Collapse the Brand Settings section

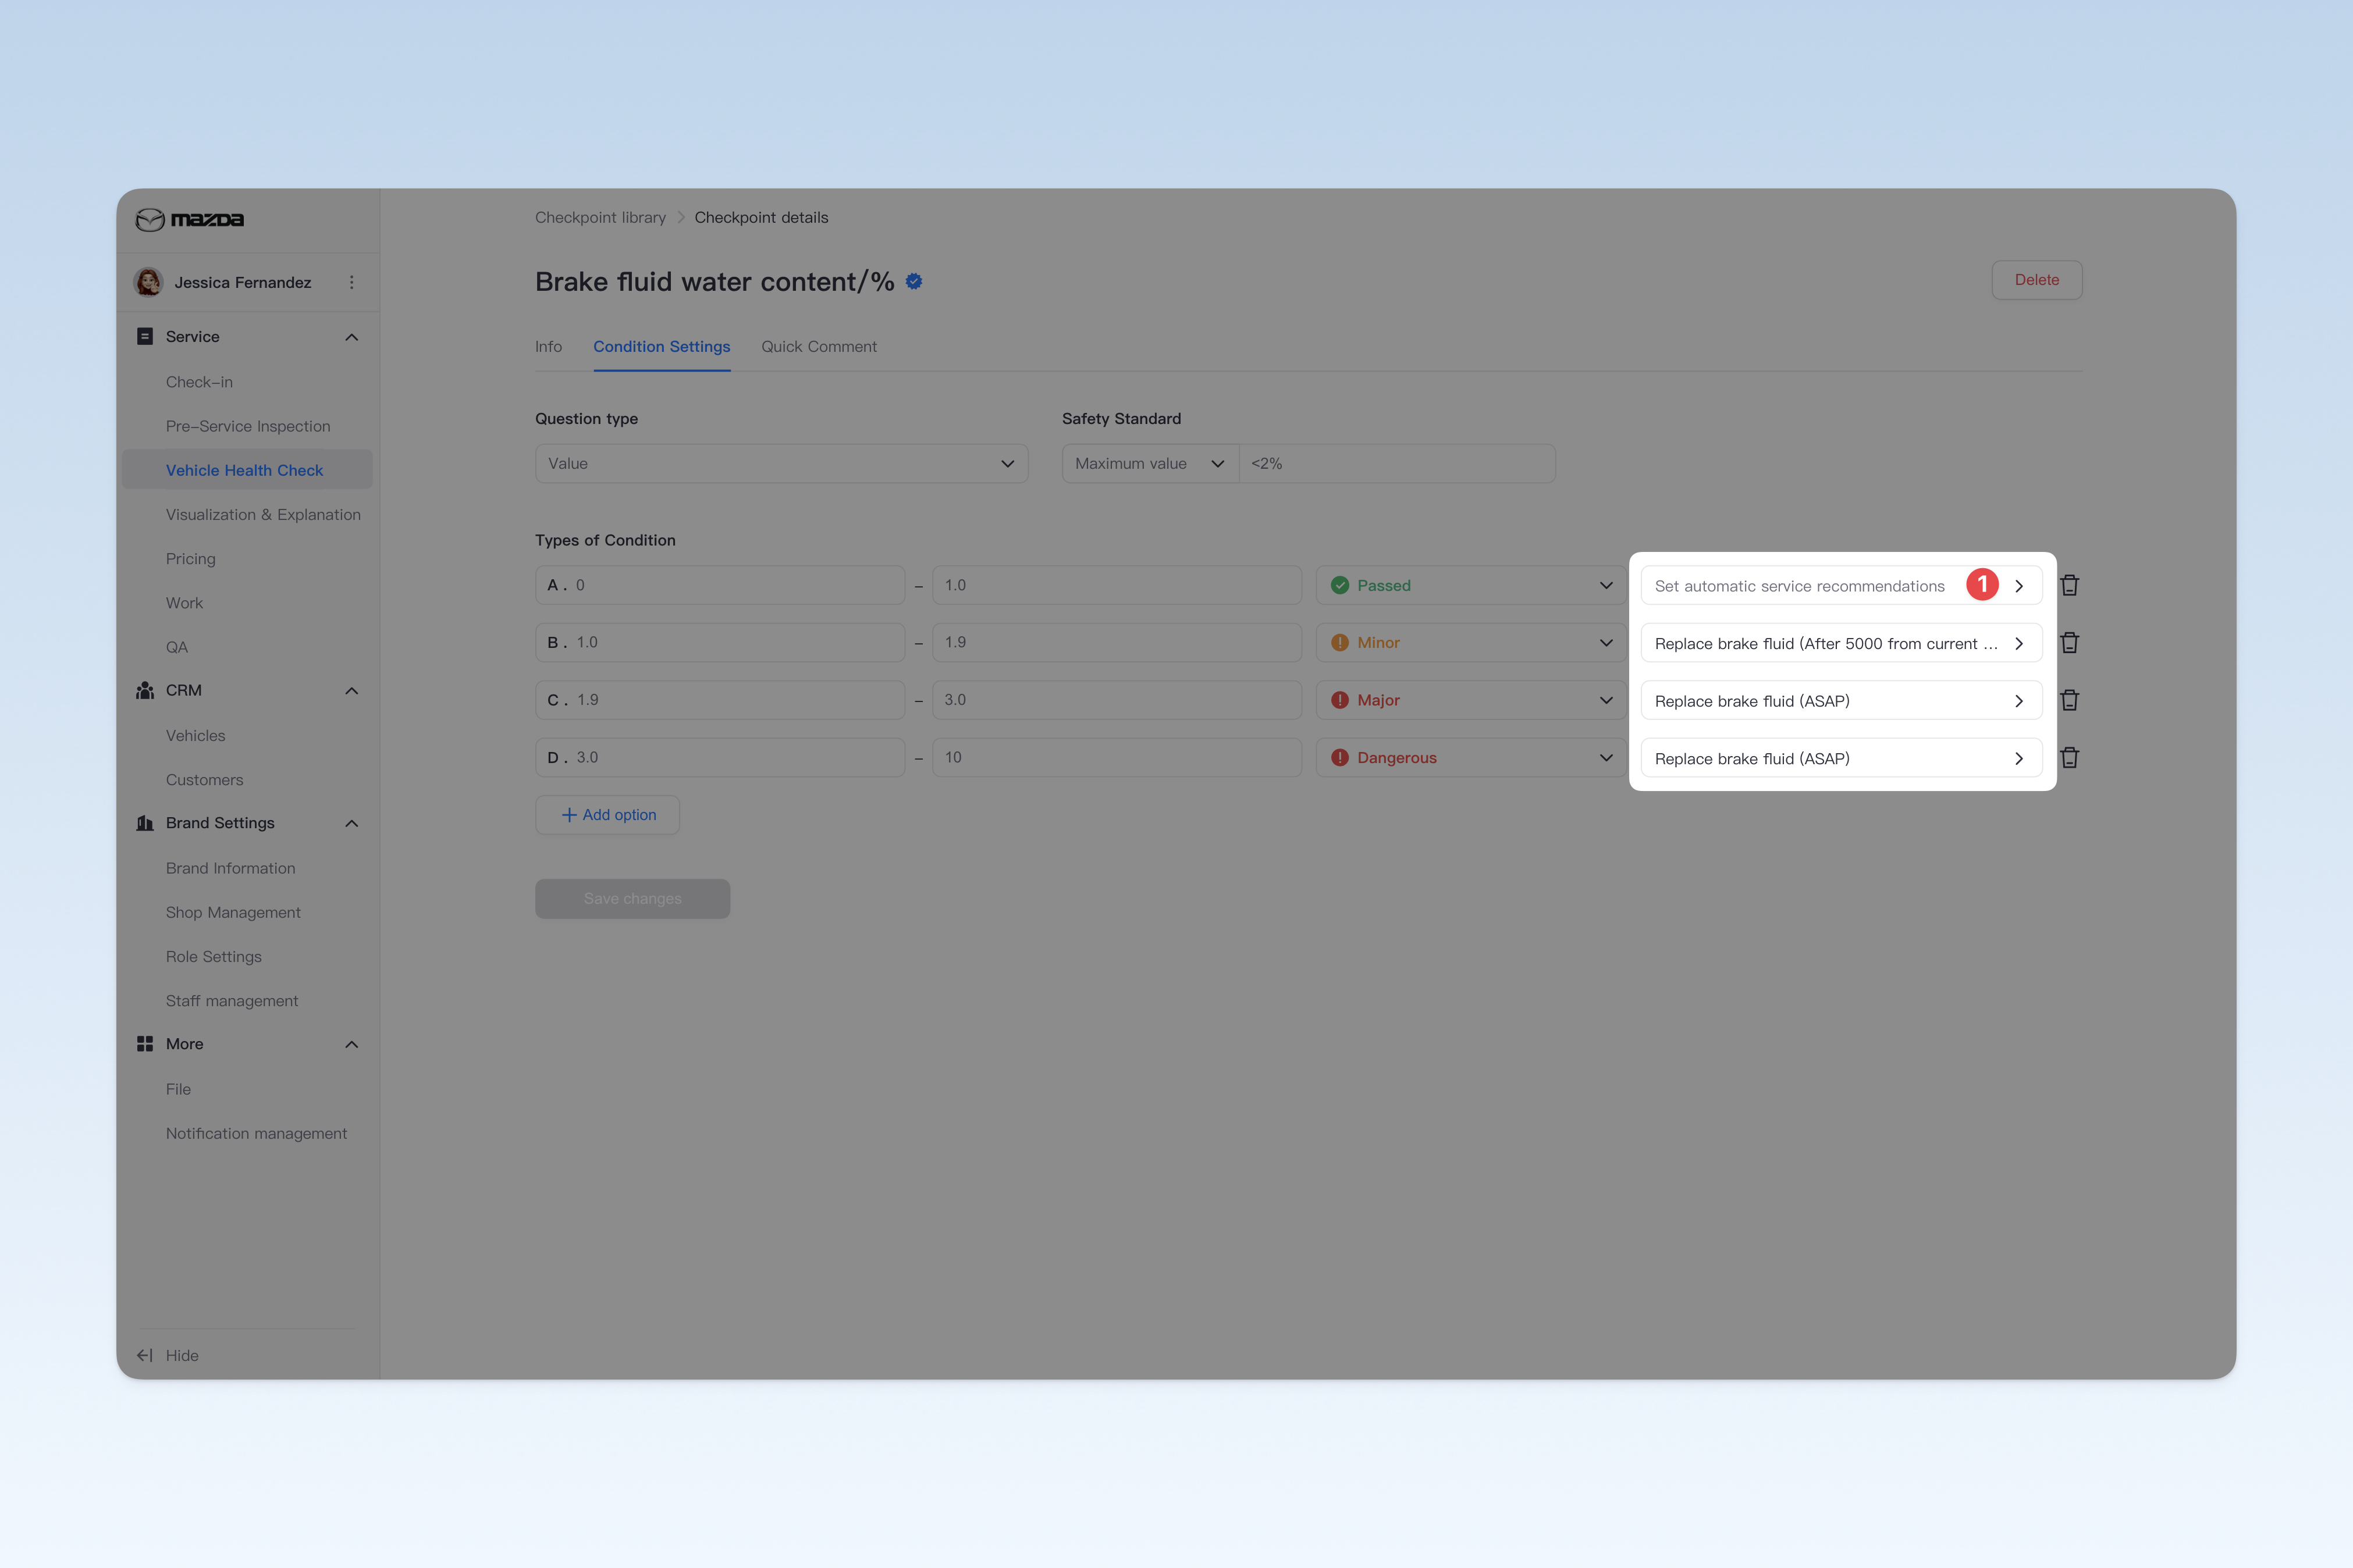[351, 823]
